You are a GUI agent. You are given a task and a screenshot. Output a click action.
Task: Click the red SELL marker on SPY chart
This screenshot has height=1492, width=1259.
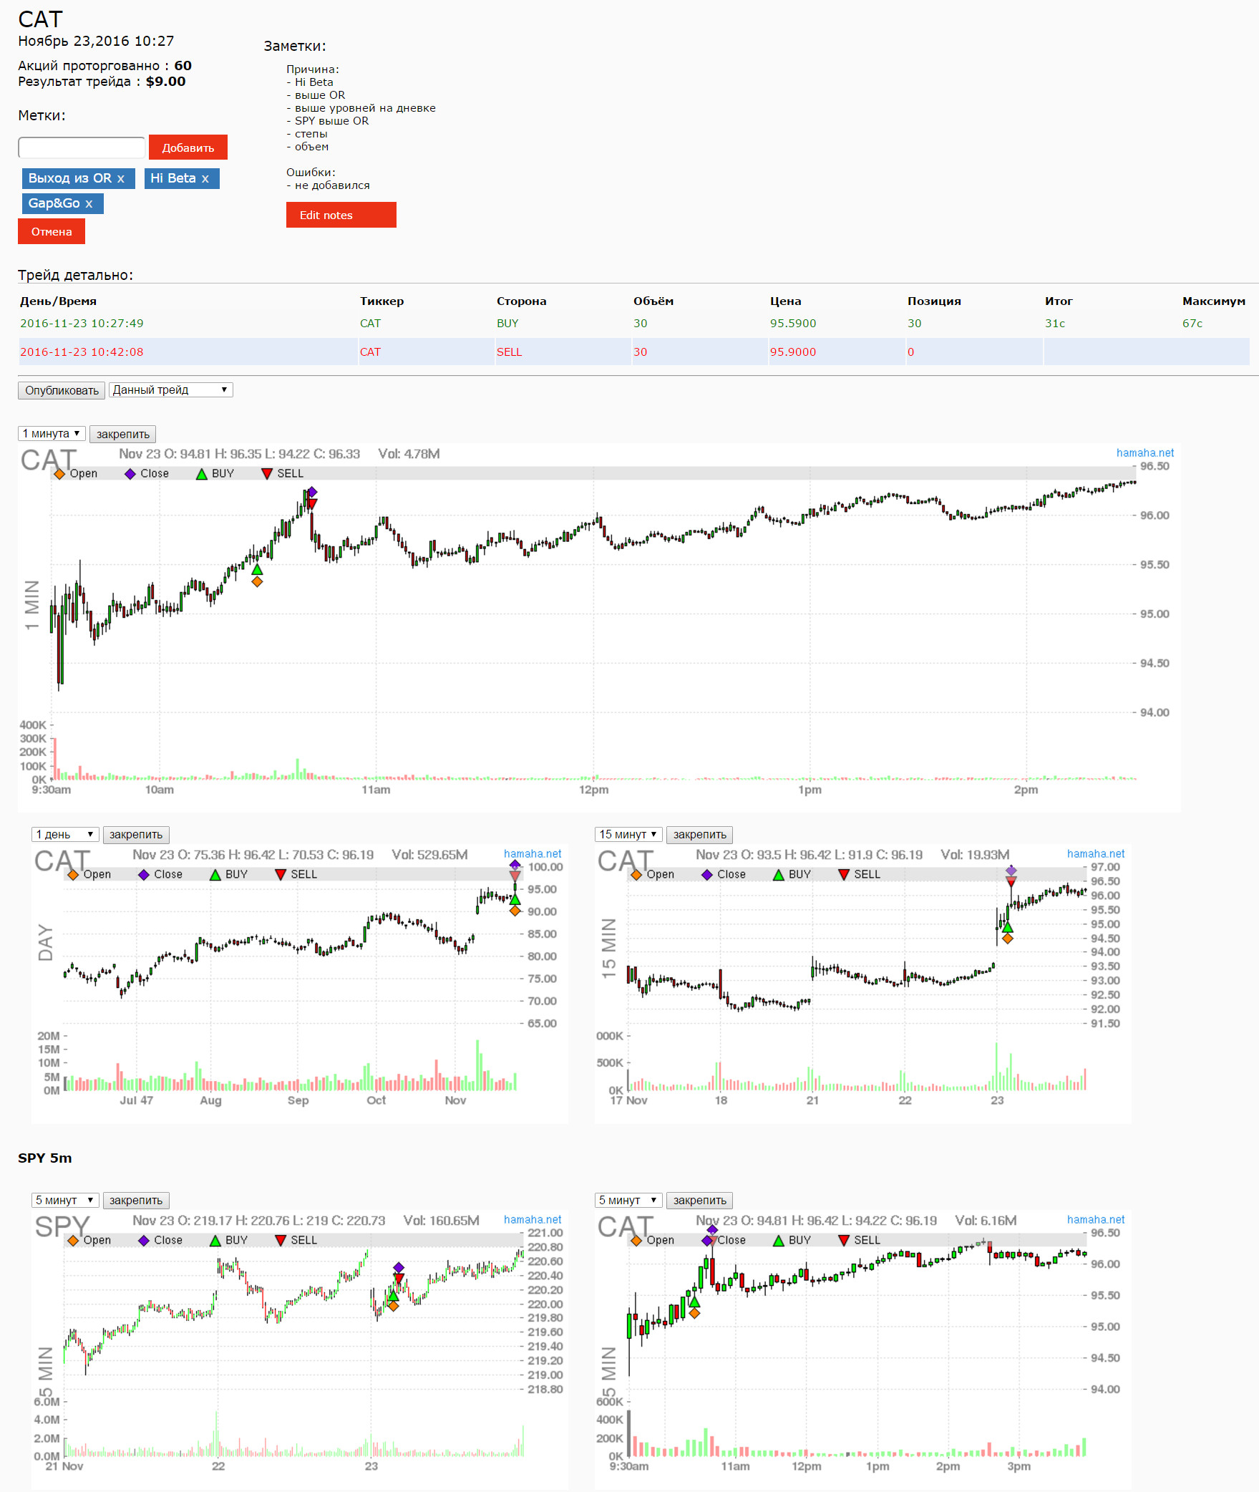(x=399, y=1279)
